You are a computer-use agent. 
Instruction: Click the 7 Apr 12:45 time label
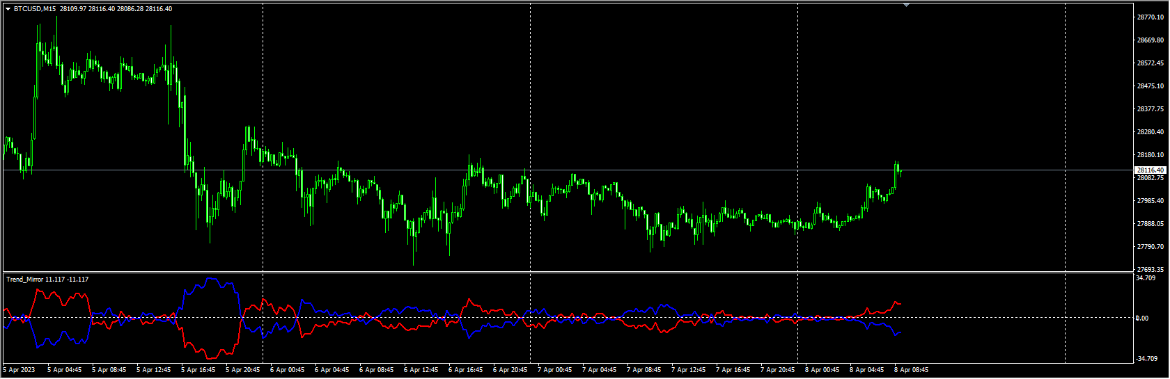(x=688, y=370)
